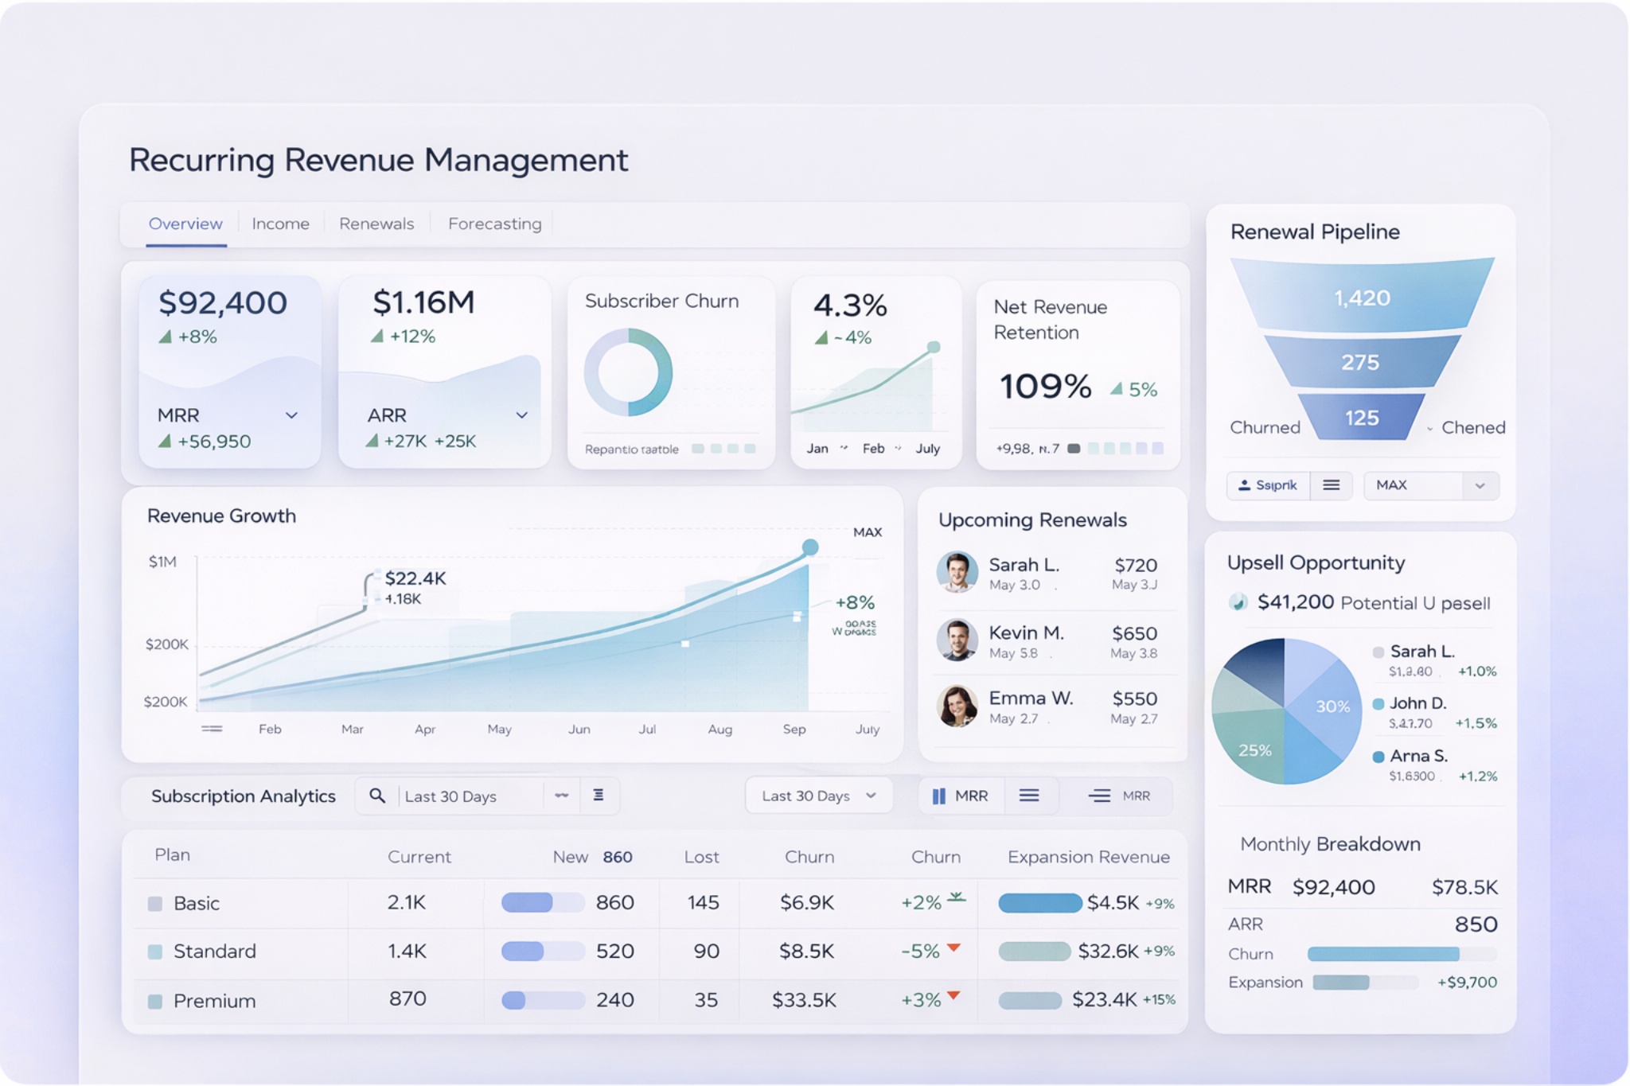Open the menu icon beside Ssiprik in Renewal Pipeline

coord(1331,485)
